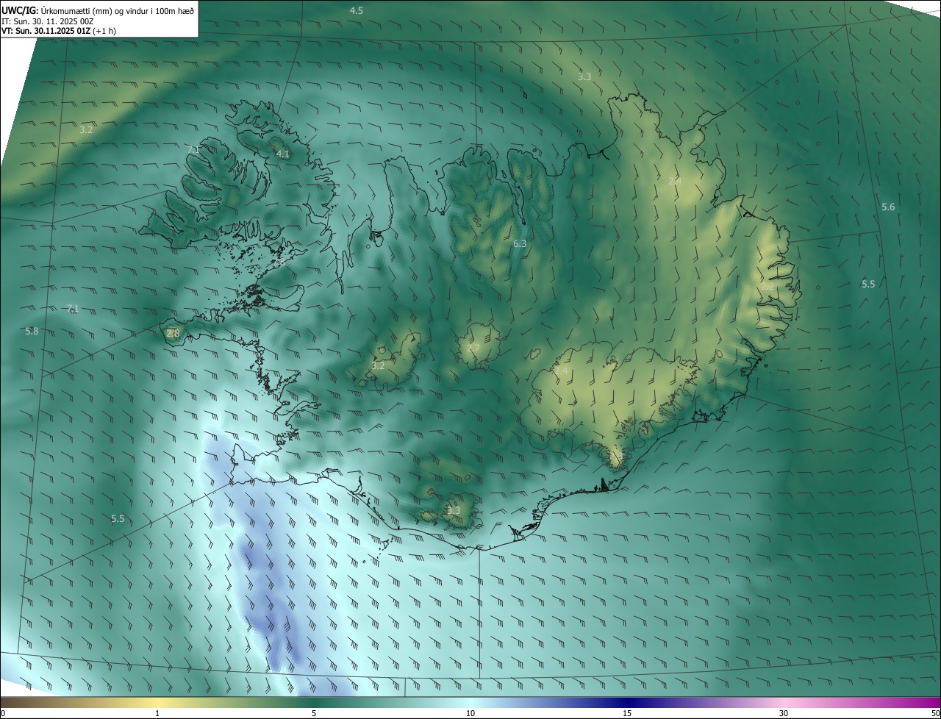Image resolution: width=941 pixels, height=719 pixels.
Task: Click the 5.6 value over the eastern sea
Action: pyautogui.click(x=888, y=207)
